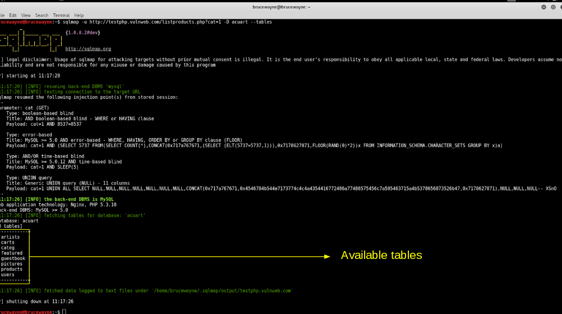Click 'Parameter: cat (GET)' line
Image resolution: width=562 pixels, height=314 pixels.
(24, 108)
